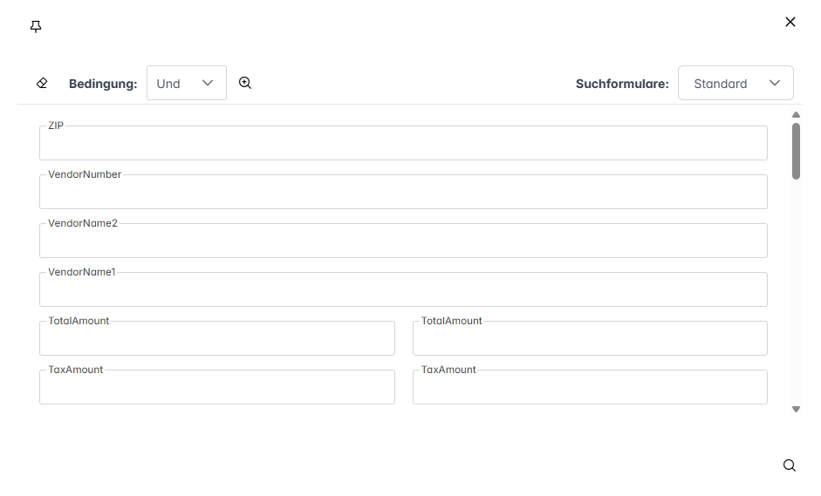
Task: Expand the Suchformulare dropdown showing Standard
Action: pyautogui.click(x=735, y=84)
